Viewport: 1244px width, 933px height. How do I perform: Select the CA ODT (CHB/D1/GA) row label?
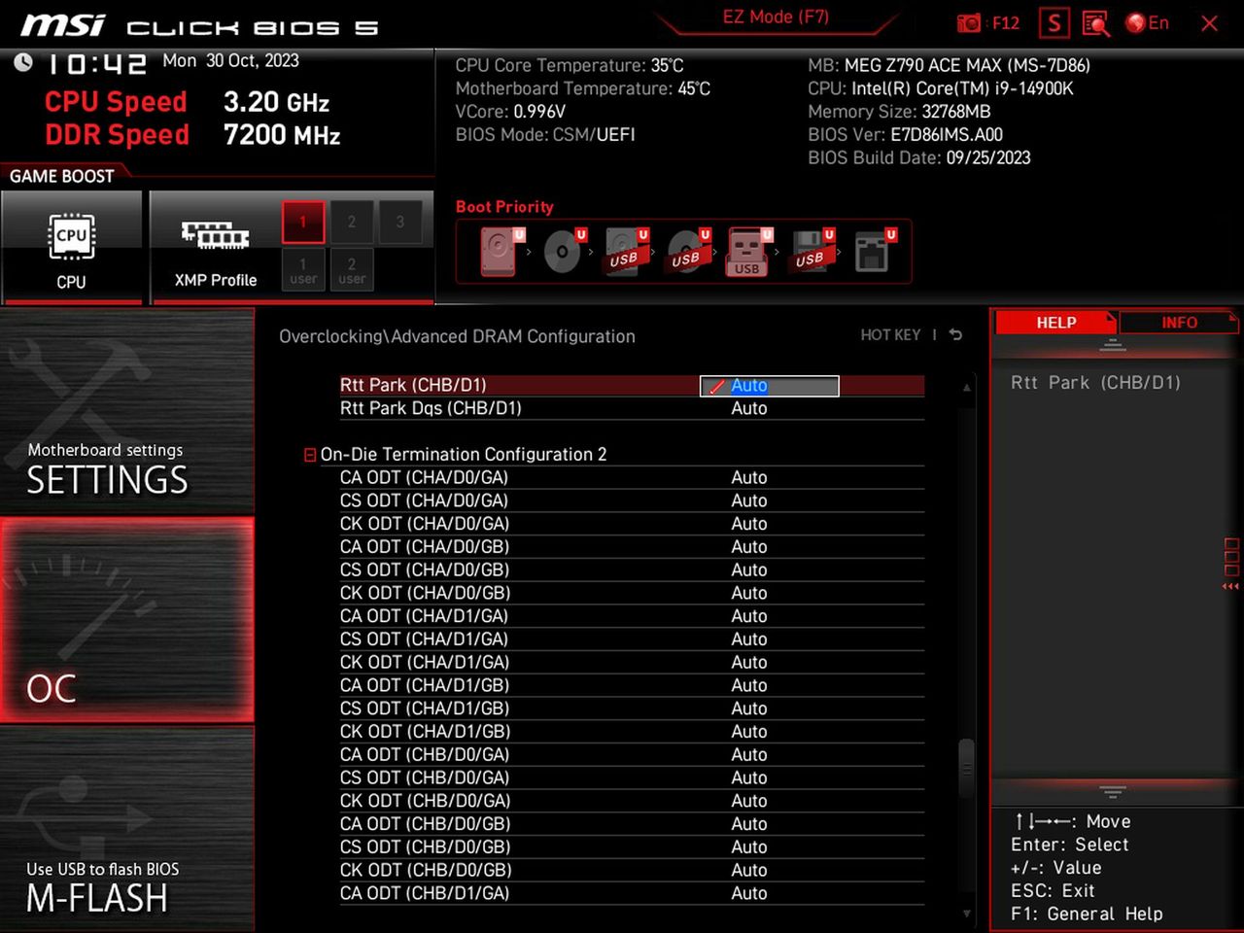(425, 893)
